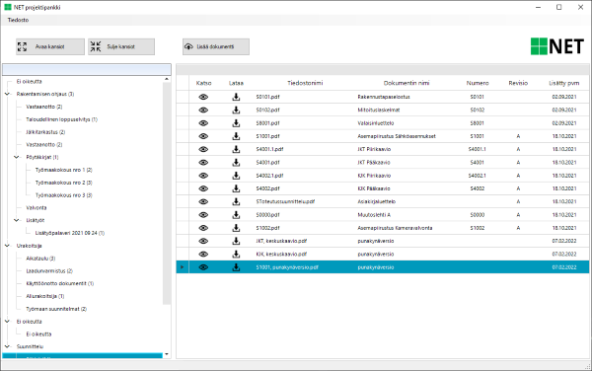Download the S8001.pdf file
The height and width of the screenshot is (371, 592).
(x=236, y=123)
